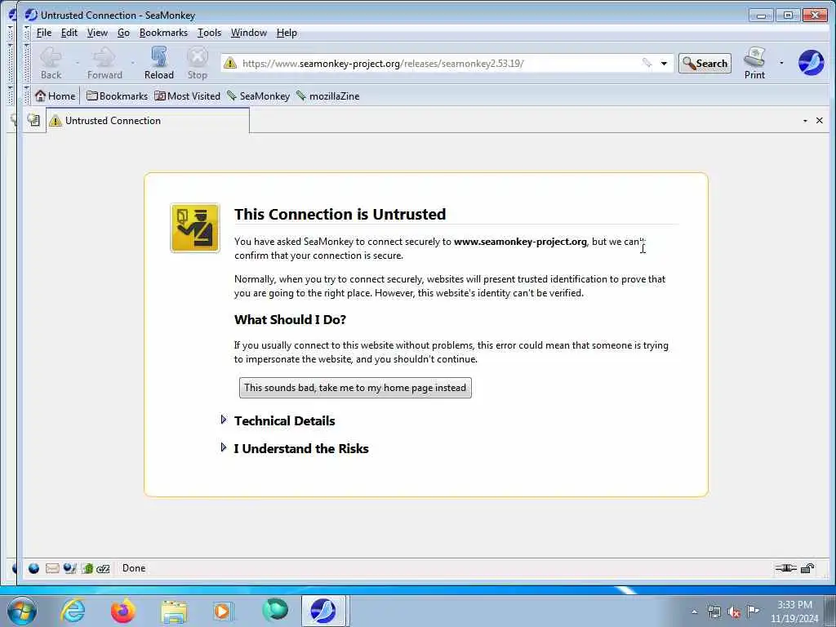Open ChatZilla icon in status bar
The image size is (836, 627).
point(104,568)
